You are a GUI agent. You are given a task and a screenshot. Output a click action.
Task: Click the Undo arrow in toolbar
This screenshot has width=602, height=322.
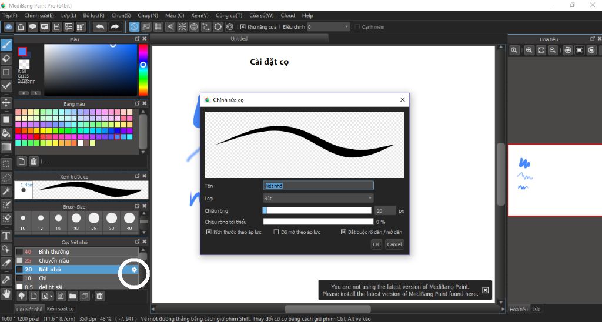100,27
